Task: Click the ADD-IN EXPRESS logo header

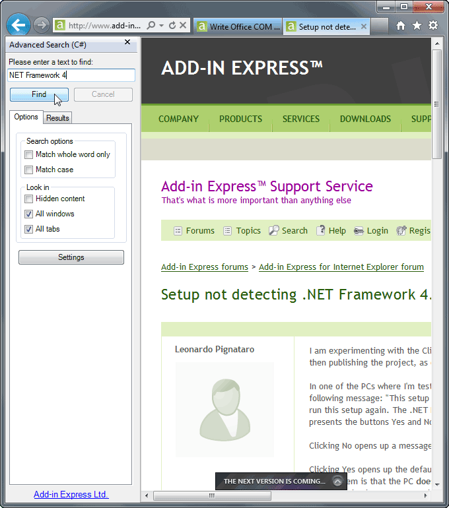Action: 242,68
